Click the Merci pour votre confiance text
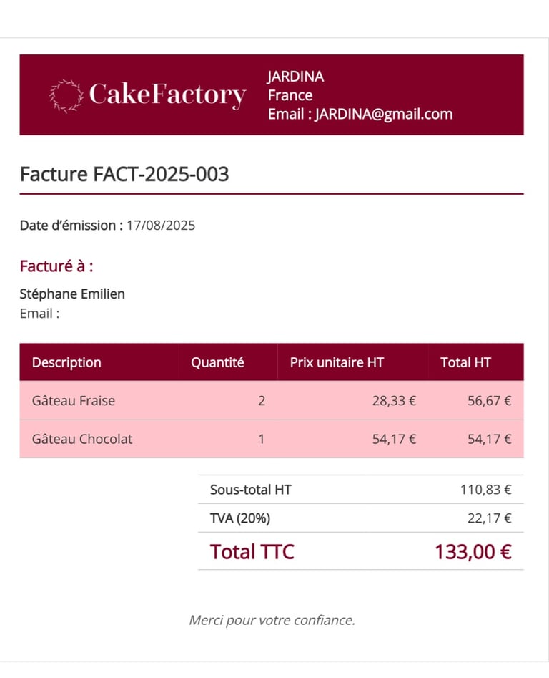Screen dimensions: 549x678 [272, 620]
